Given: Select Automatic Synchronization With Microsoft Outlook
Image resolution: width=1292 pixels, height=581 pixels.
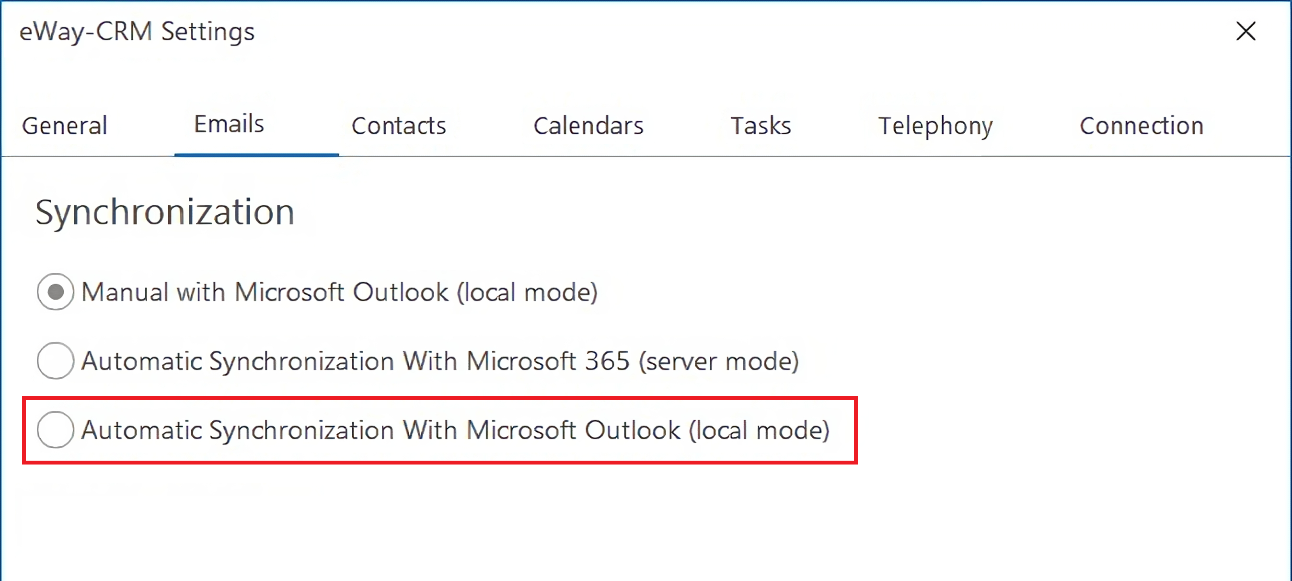Looking at the screenshot, I should click(x=54, y=429).
